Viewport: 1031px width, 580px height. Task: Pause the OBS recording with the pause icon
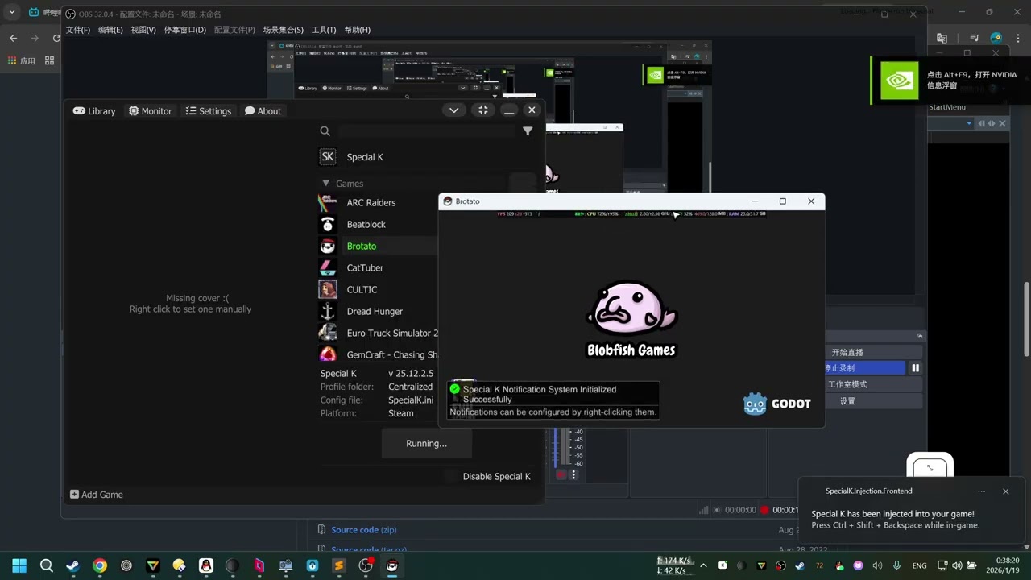coord(915,368)
